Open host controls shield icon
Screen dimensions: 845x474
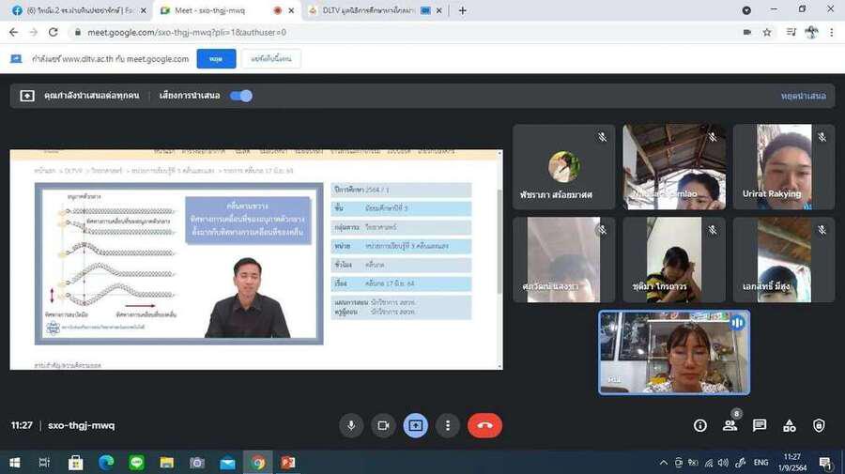[x=819, y=425]
